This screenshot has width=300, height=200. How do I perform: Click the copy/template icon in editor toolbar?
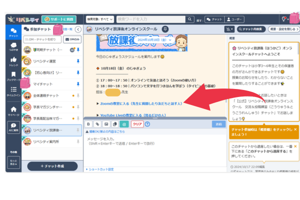click(115, 124)
